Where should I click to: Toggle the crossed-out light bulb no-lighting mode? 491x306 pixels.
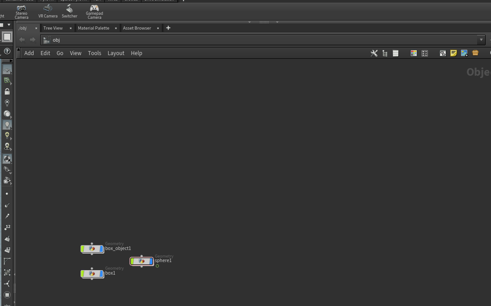[7, 103]
